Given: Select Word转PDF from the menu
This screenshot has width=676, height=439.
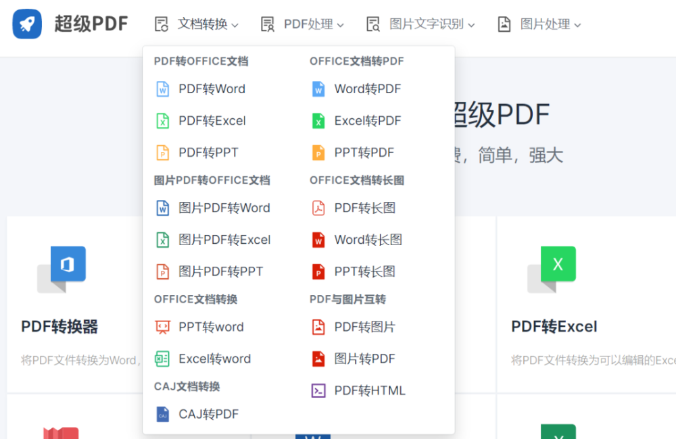Looking at the screenshot, I should click(368, 89).
